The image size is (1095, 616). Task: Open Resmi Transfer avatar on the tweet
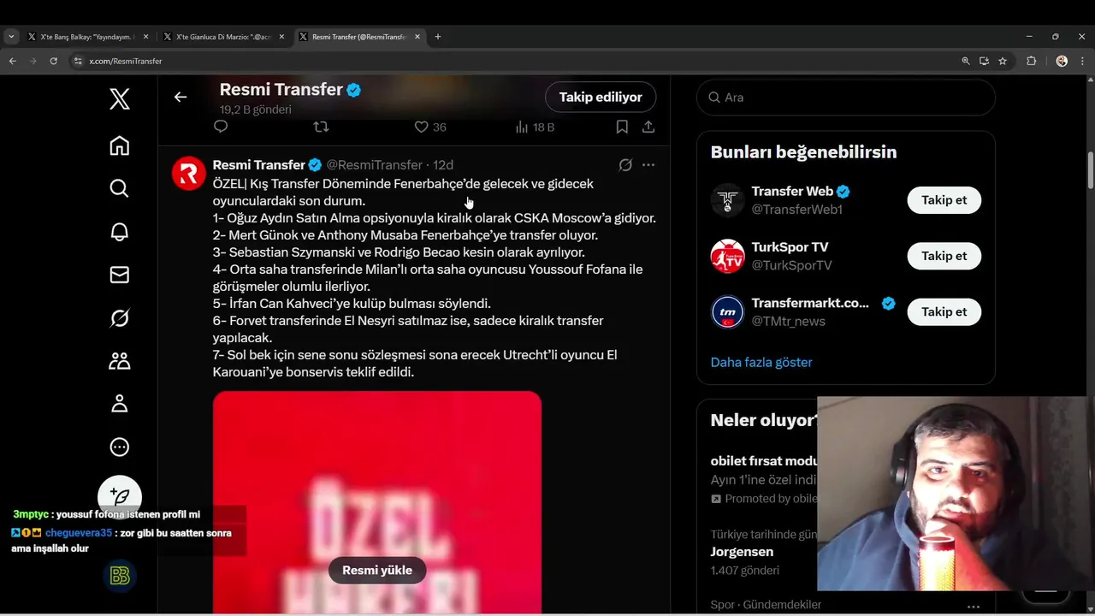(189, 174)
